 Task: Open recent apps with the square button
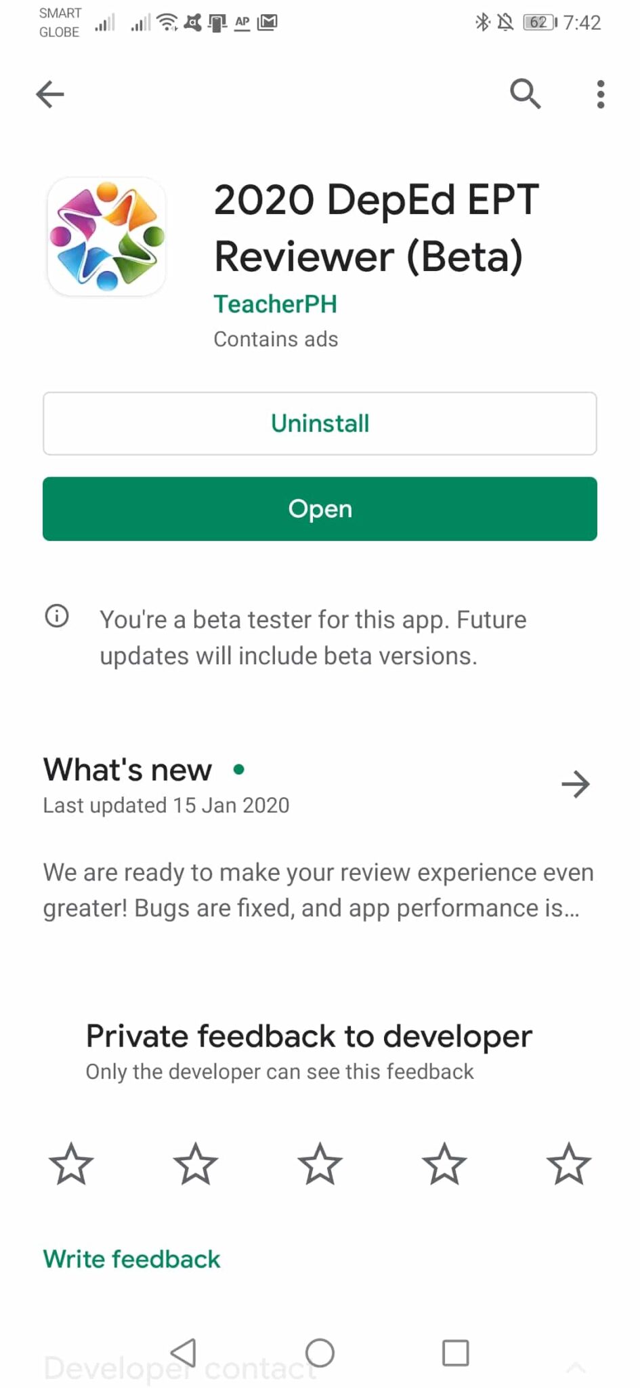coord(455,1353)
